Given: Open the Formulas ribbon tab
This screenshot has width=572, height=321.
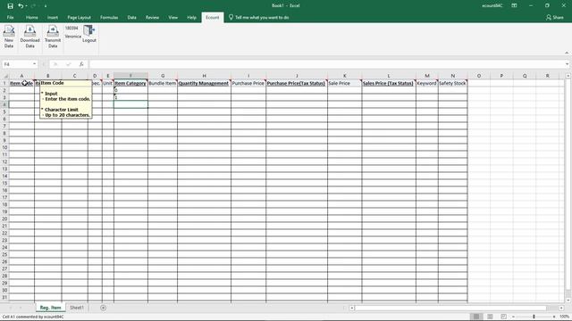Looking at the screenshot, I should click(x=109, y=18).
